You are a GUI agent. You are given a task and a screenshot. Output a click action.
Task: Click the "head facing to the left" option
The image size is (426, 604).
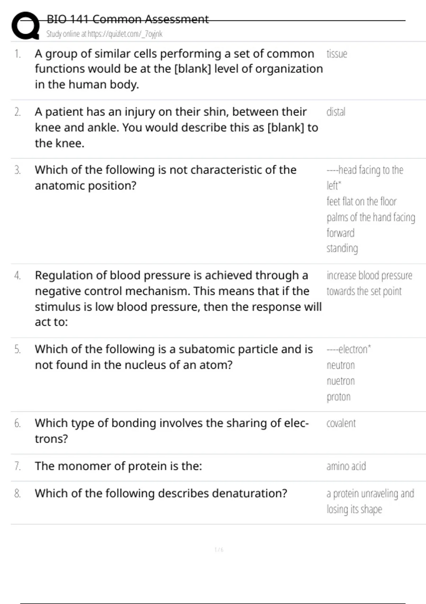365,177
